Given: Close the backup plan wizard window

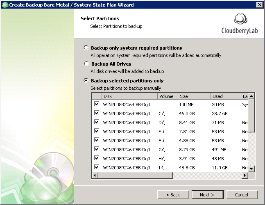Looking at the screenshot, I should click(x=259, y=5).
